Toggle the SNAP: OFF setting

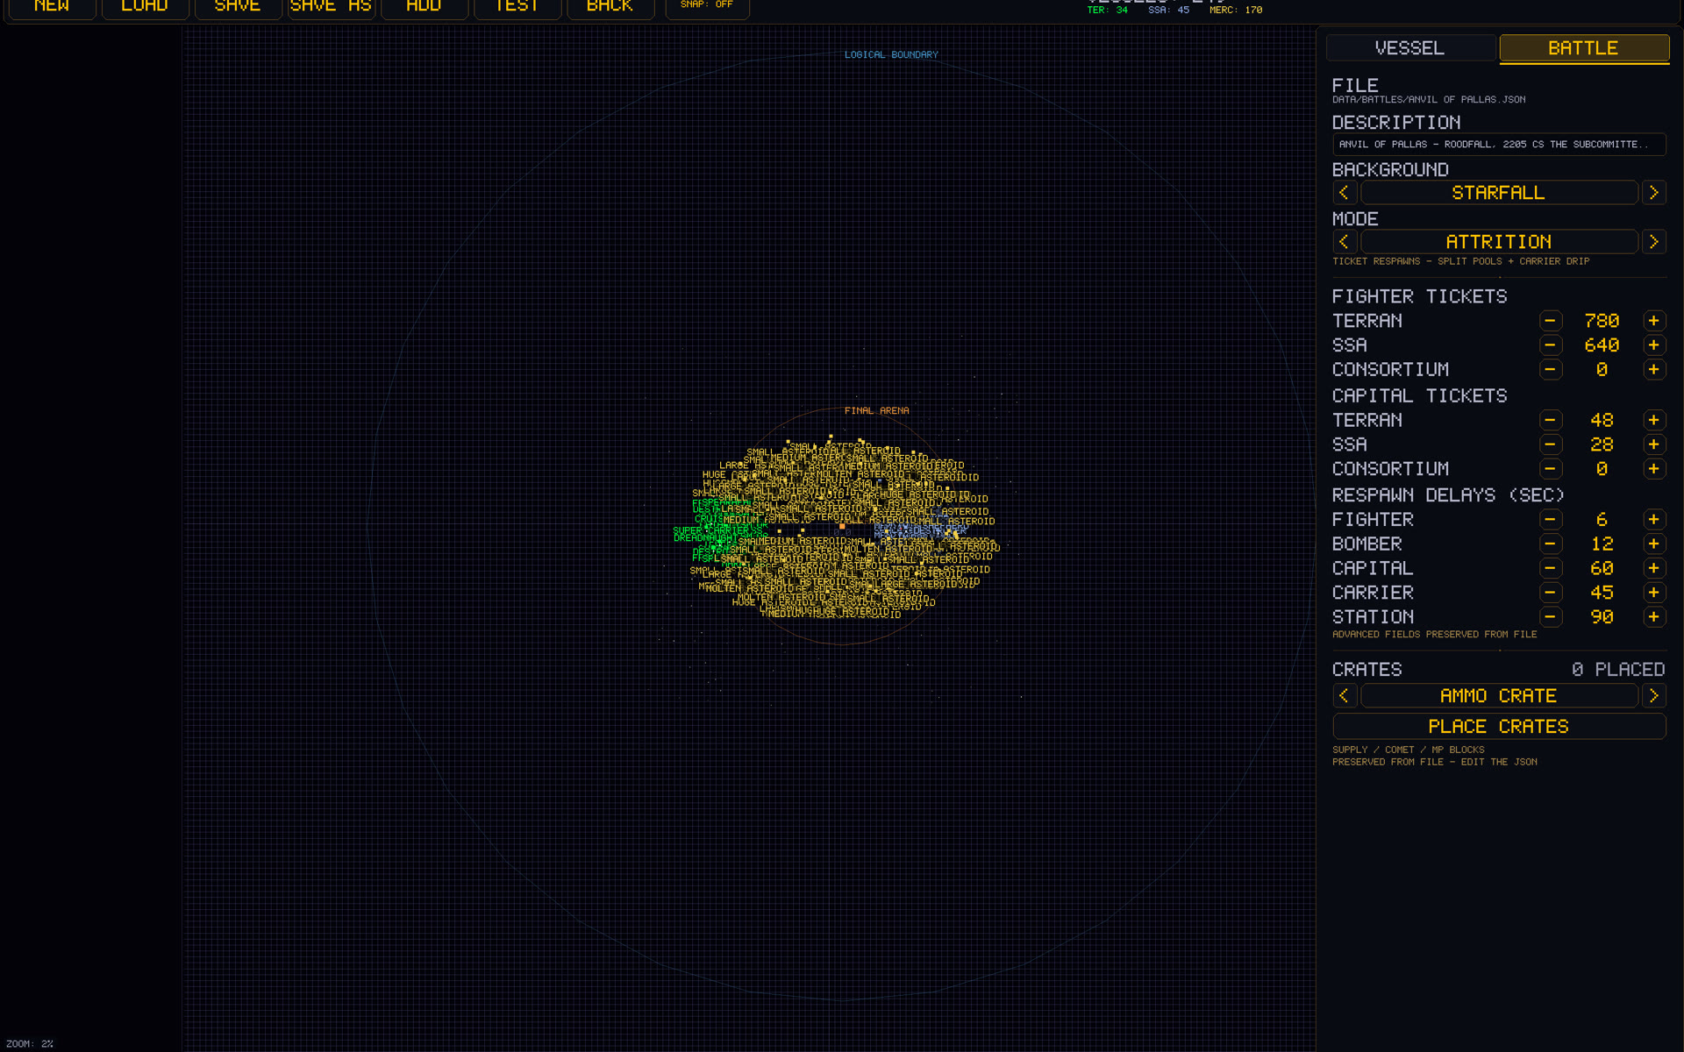707,7
